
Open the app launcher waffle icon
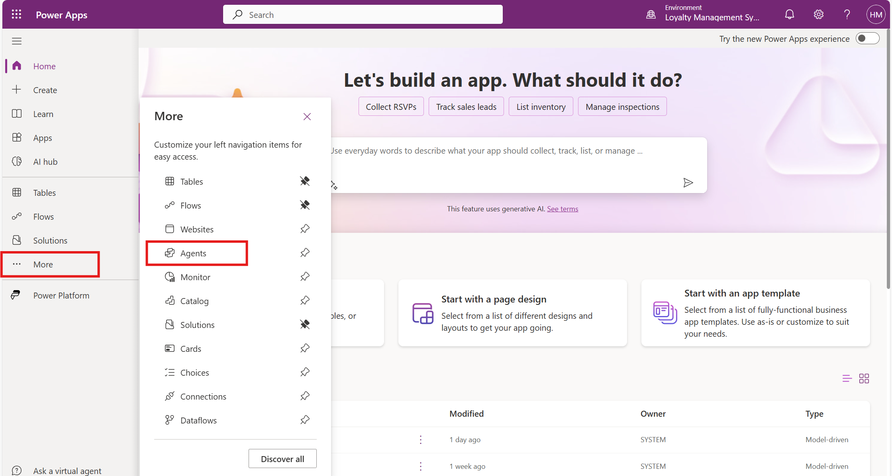coord(16,15)
